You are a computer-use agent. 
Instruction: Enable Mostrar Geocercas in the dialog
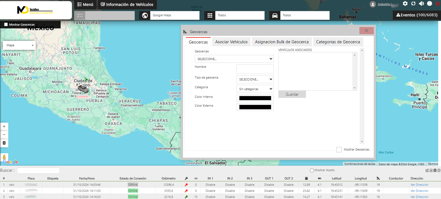(339, 149)
